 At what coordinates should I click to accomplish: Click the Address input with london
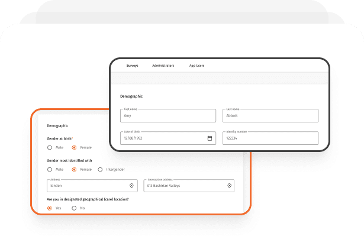pos(92,186)
